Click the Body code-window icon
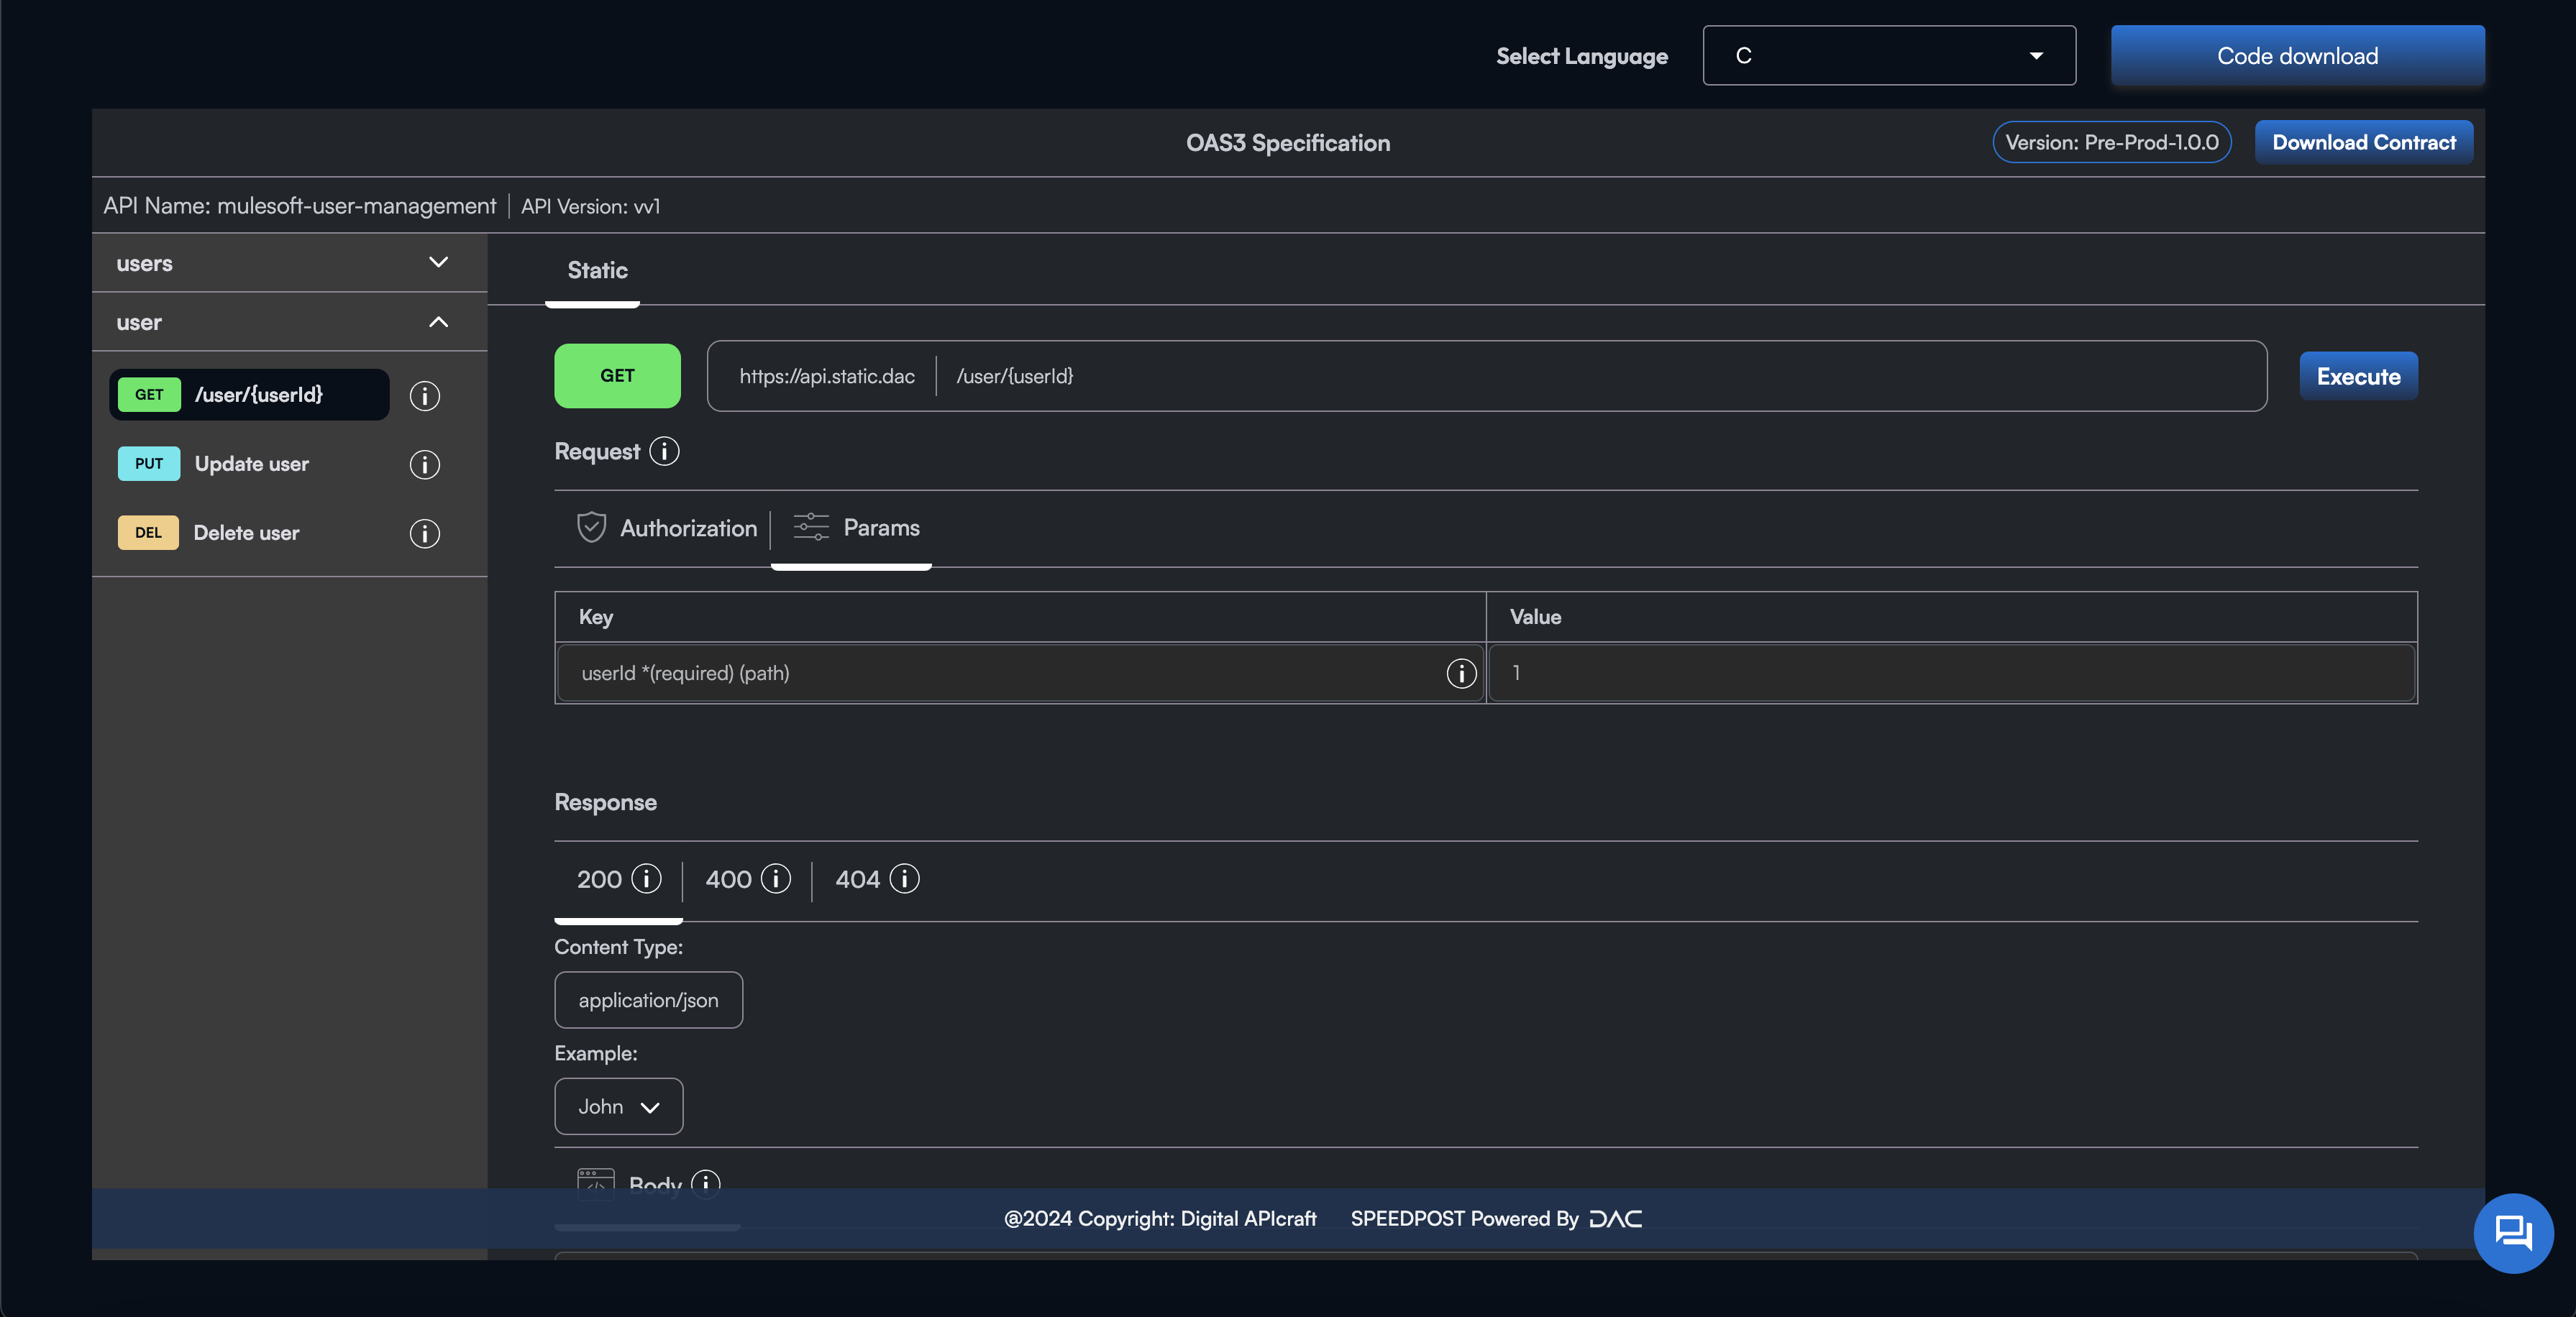Image resolution: width=2576 pixels, height=1317 pixels. (596, 1184)
